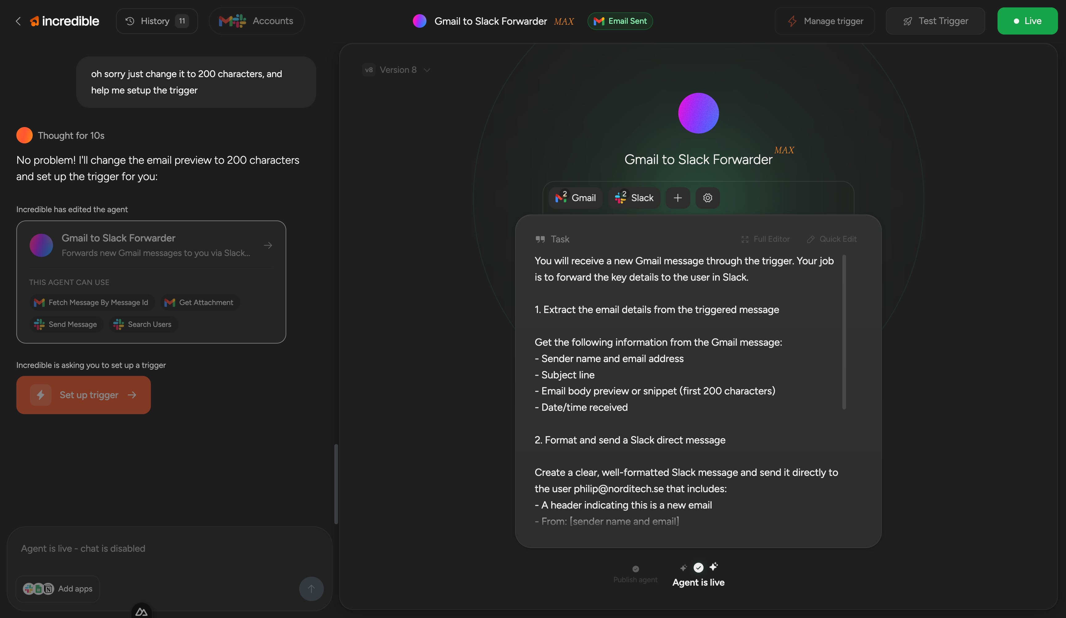The height and width of the screenshot is (618, 1066).
Task: Click the plus icon to add an app
Action: click(x=678, y=198)
